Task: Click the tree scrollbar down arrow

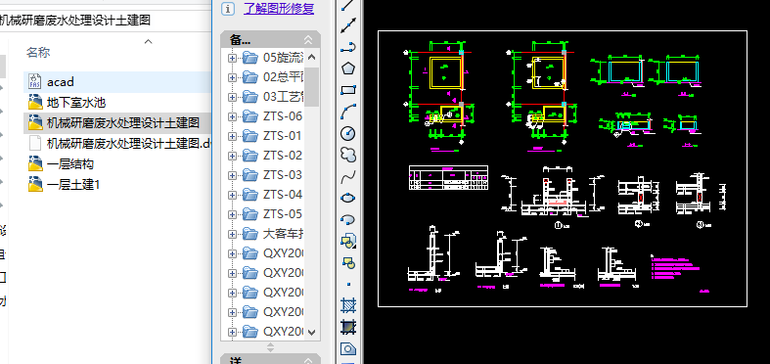Action: pos(311,333)
